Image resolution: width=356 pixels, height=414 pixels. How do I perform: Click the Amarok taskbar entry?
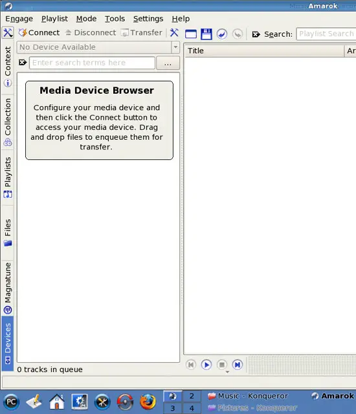tap(333, 396)
